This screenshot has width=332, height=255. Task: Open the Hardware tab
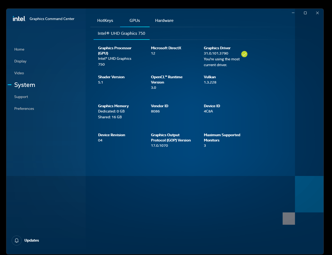click(x=164, y=21)
